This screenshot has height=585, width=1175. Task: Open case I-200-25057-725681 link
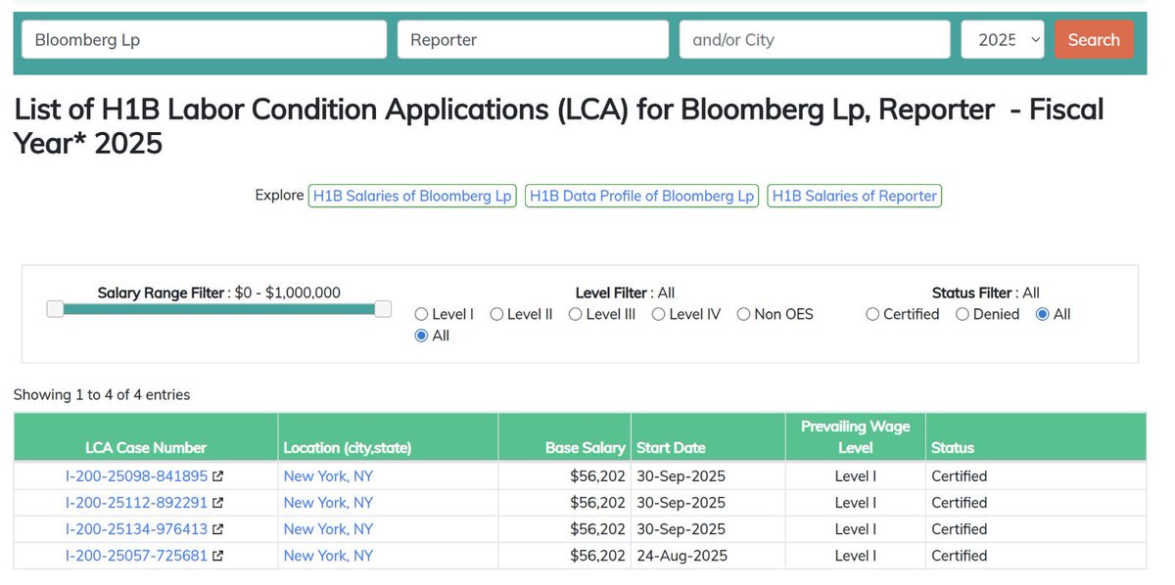click(x=137, y=556)
